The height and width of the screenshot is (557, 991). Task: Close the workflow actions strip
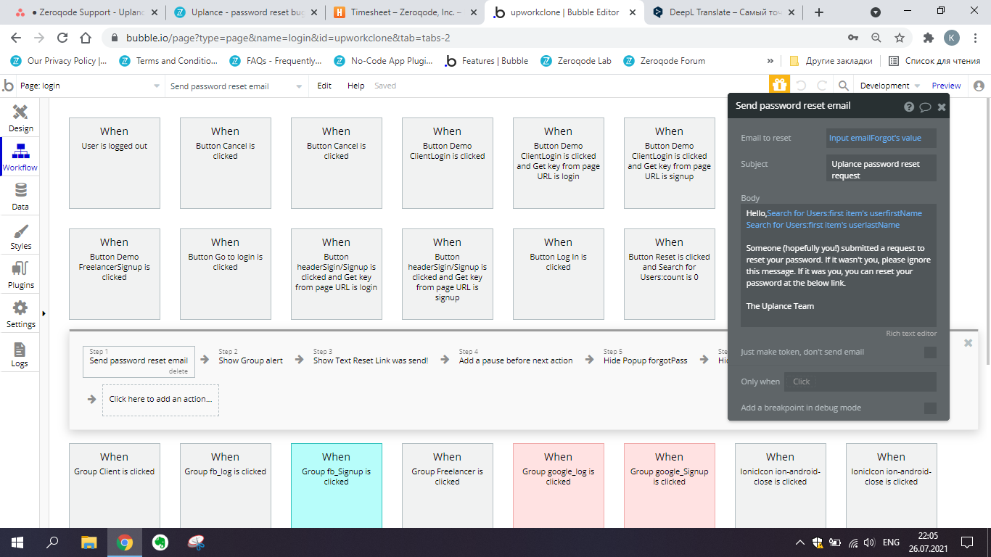pos(968,343)
